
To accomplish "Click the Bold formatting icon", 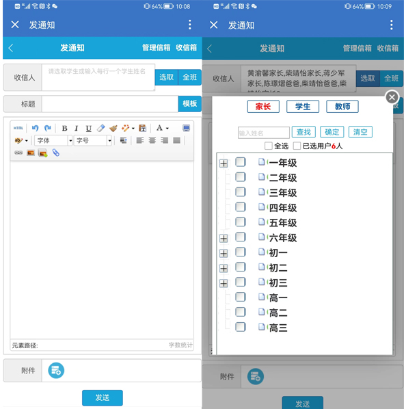I will click(x=64, y=129).
